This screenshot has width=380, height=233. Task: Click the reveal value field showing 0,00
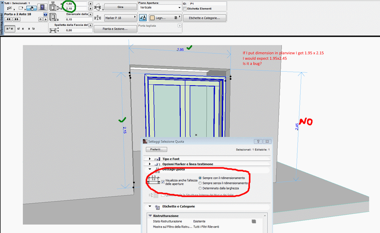[78, 30]
